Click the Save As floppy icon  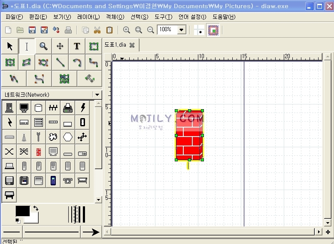pyautogui.click(x=44, y=30)
